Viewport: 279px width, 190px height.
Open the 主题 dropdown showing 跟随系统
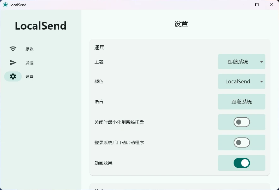[x=241, y=62]
